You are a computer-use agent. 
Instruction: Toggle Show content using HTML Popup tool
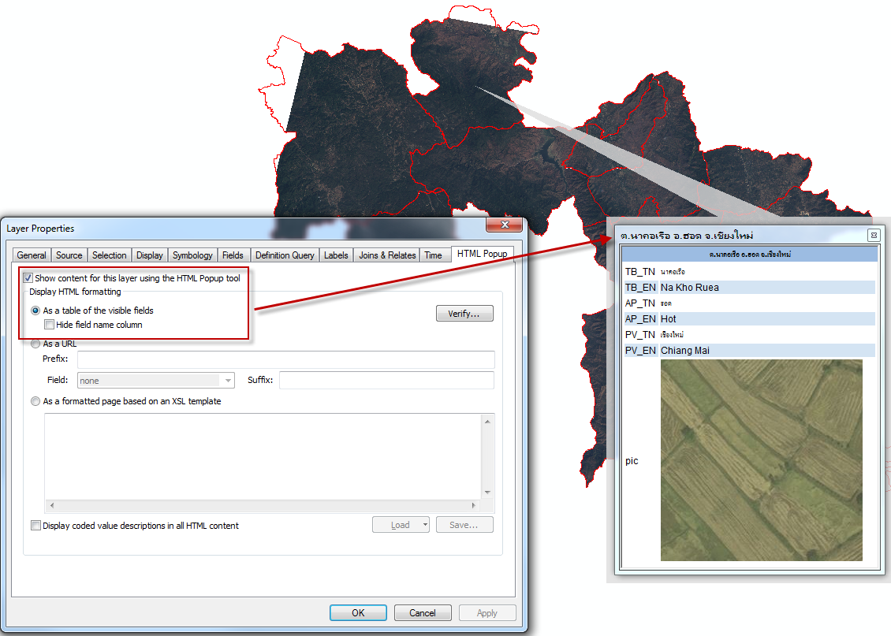[x=28, y=278]
